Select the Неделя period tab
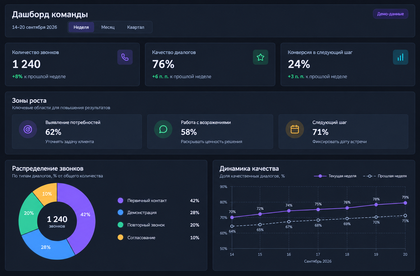 (81, 27)
